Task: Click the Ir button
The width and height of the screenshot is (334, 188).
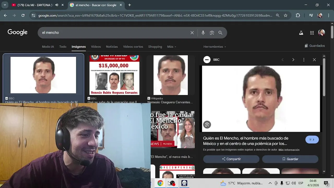Action: (x=312, y=139)
